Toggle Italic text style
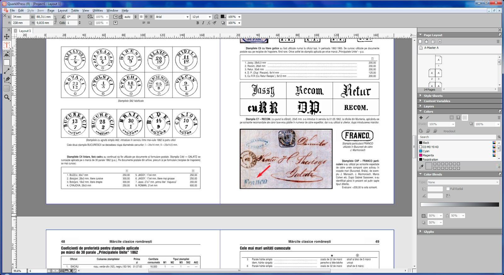Image resolution: width=504 pixels, height=275 pixels. (x=203, y=23)
